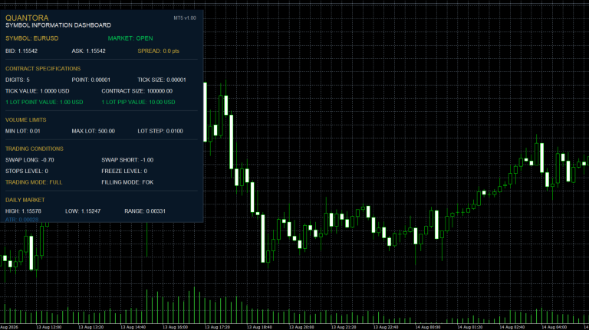The image size is (589, 330).
Task: Click the TICK SIZE: 0.00001 entry
Action: click(x=162, y=80)
